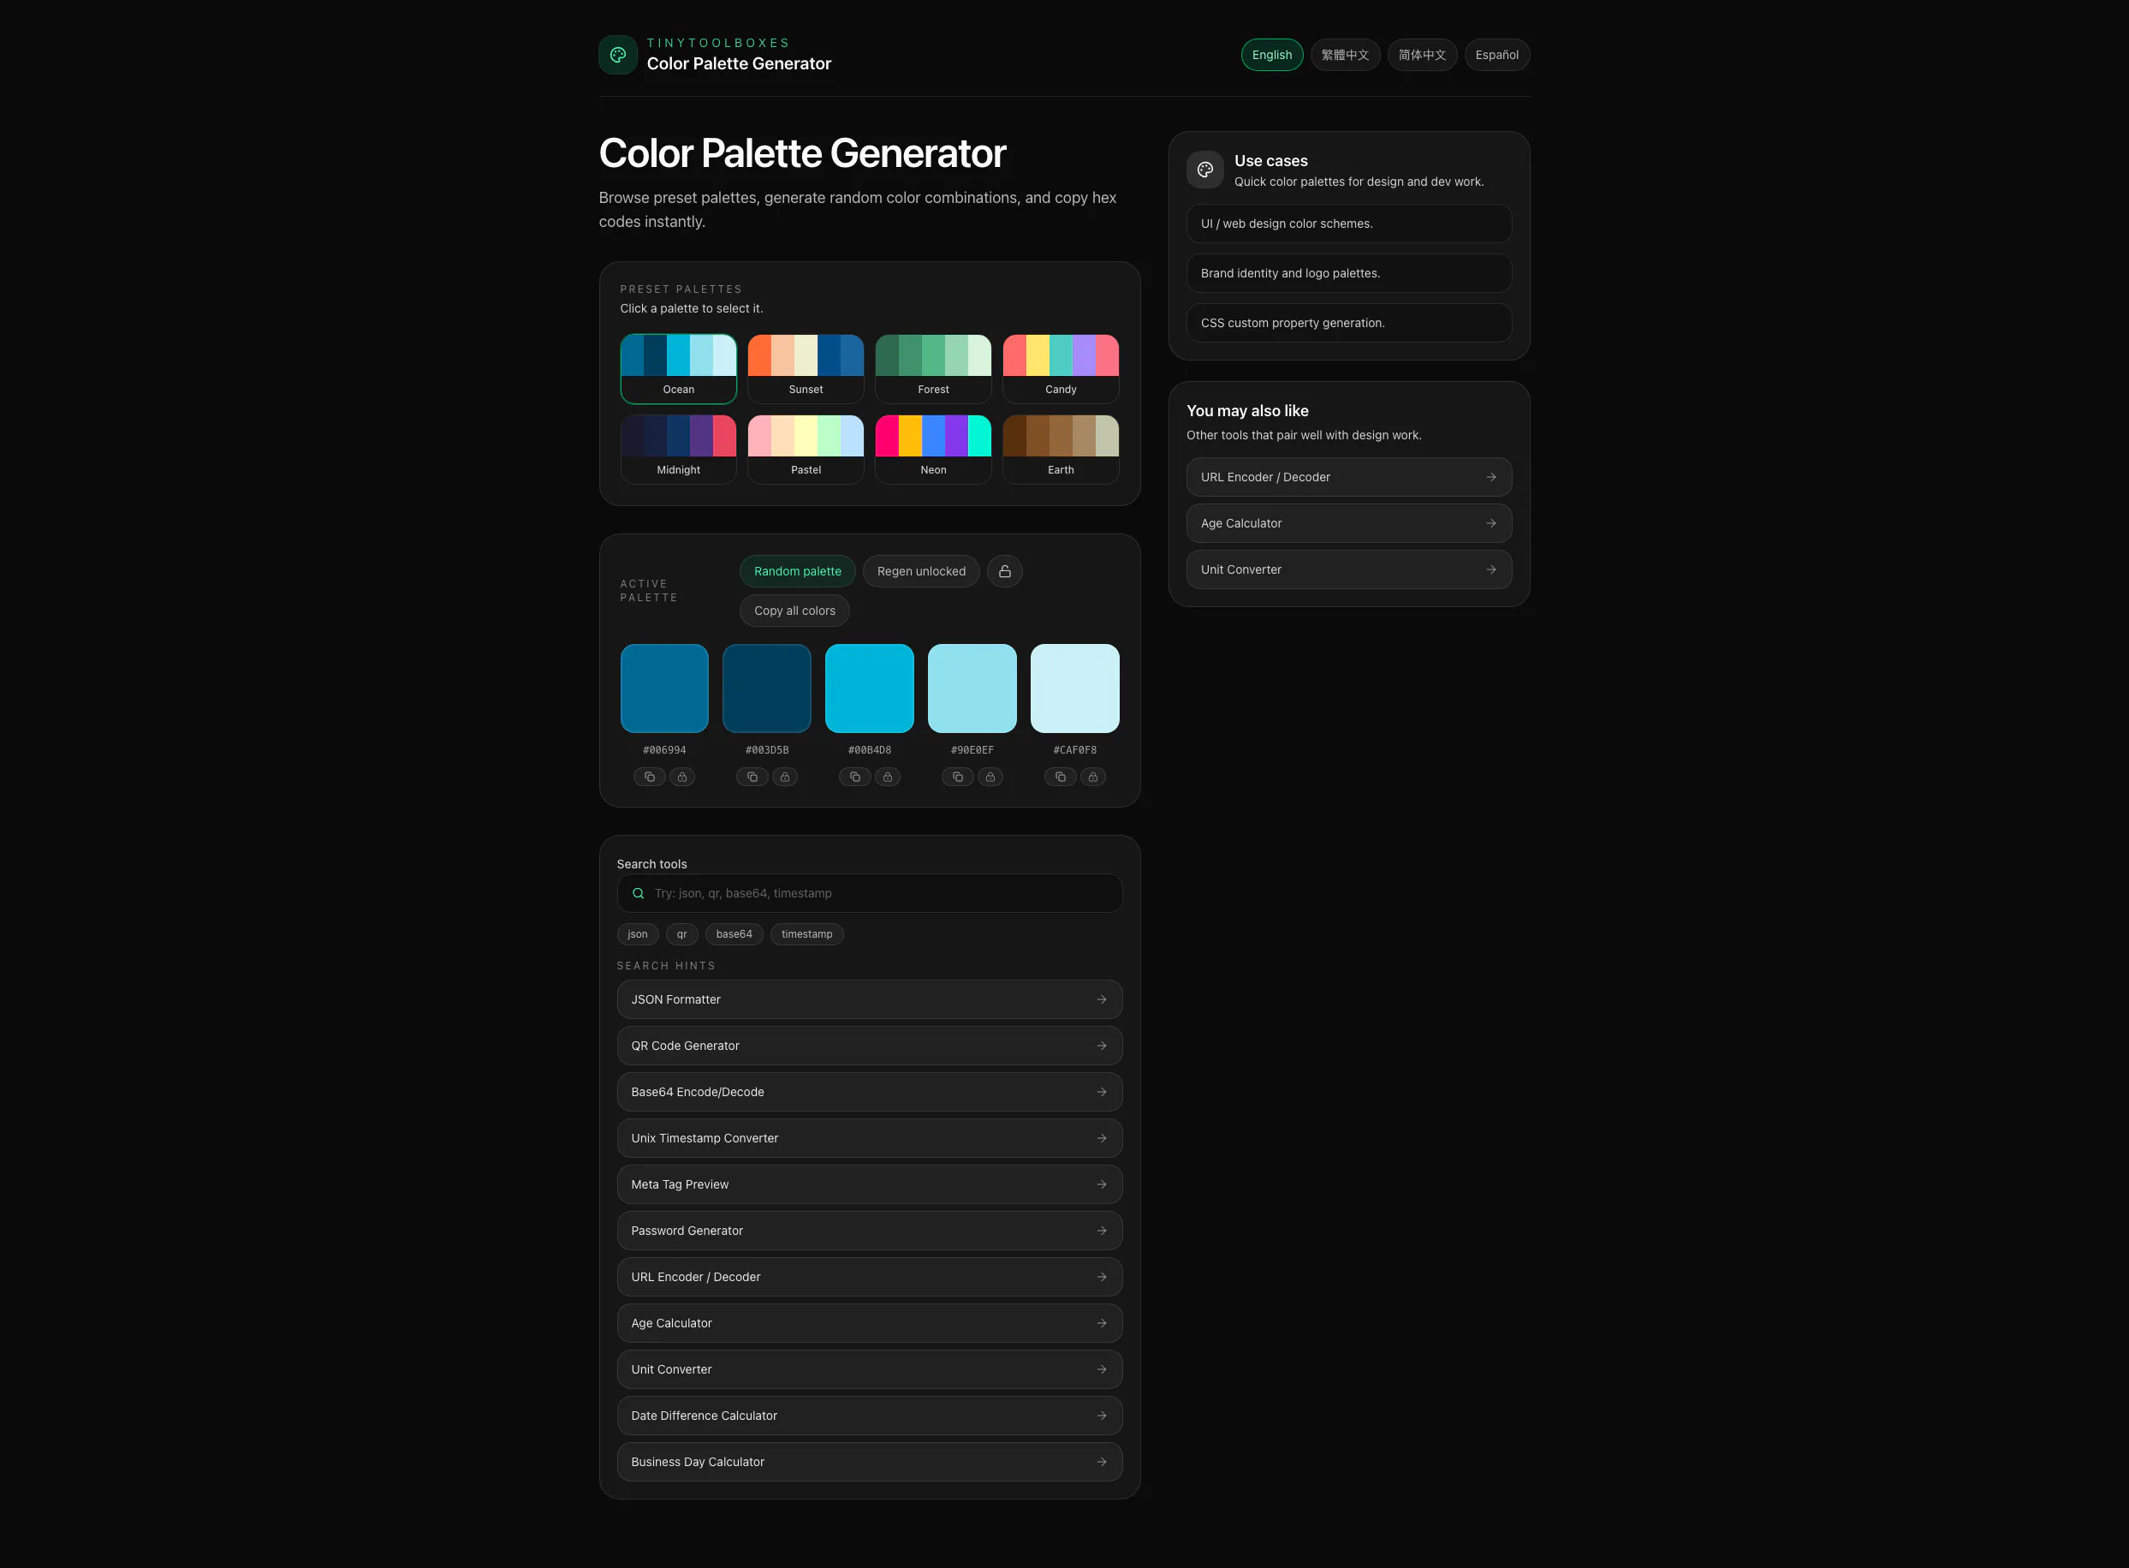This screenshot has width=2129, height=1568.
Task: Copy the #006994 hex code
Action: [x=649, y=778]
